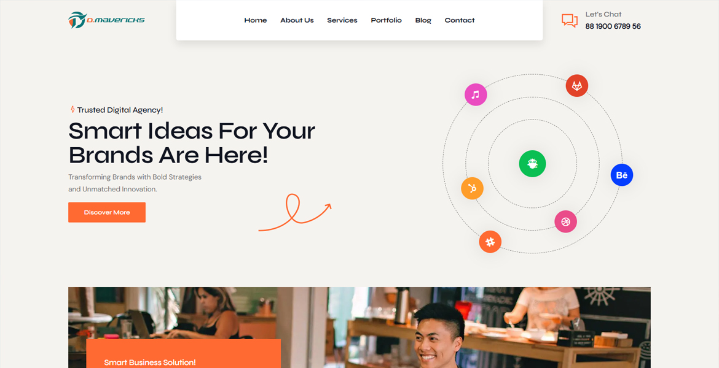
Task: Open the Contact page link
Action: pyautogui.click(x=460, y=20)
